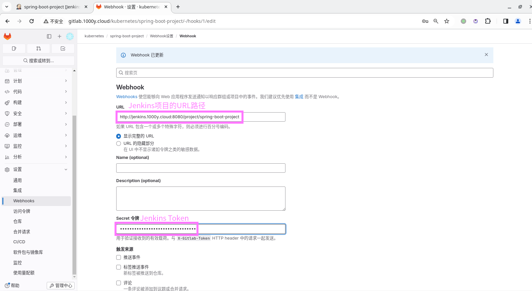The width and height of the screenshot is (532, 291).
Task: Follow the 集成 link in description
Action: [x=299, y=97]
